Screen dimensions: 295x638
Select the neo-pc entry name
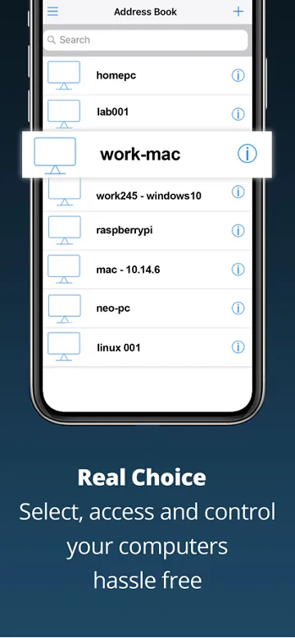(x=114, y=309)
